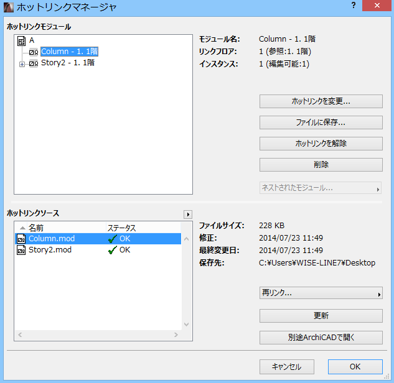Click the green OK checkmark for Story2.mod
394x383 pixels.
click(112, 250)
